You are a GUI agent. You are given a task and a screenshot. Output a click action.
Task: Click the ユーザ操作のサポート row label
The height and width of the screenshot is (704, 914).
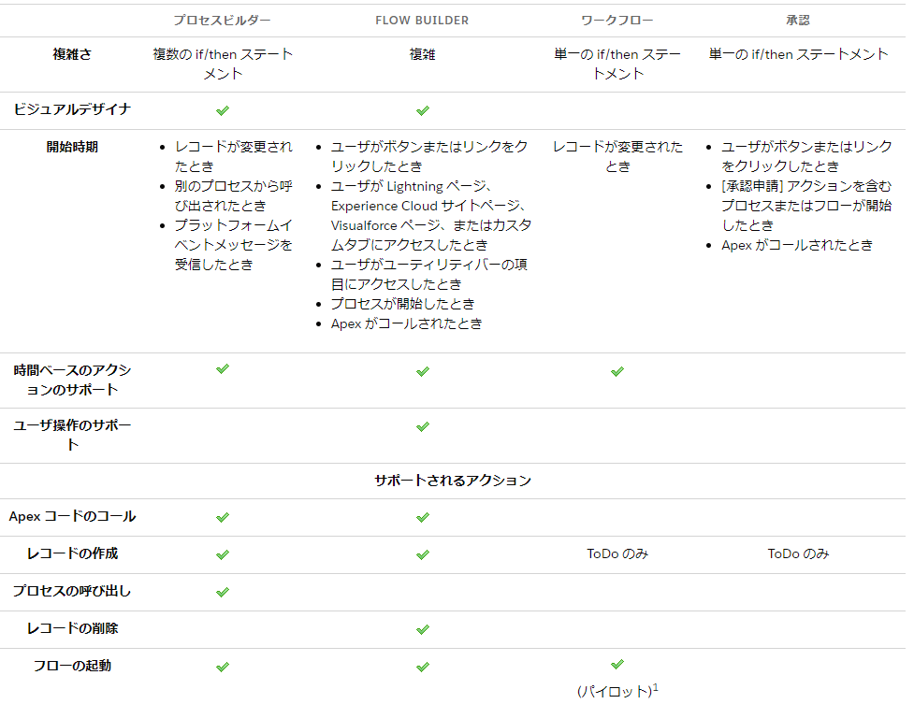(72, 435)
